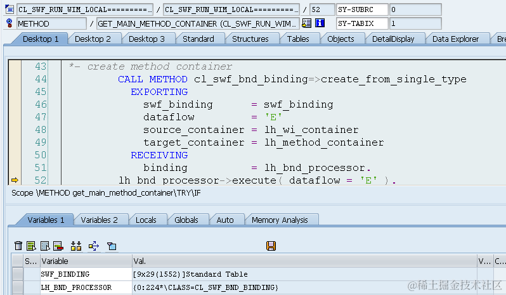Click the GET_MAIN_METHOD_CONTAINER field

click(198, 23)
